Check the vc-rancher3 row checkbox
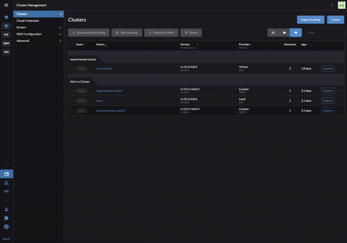 click(72, 68)
